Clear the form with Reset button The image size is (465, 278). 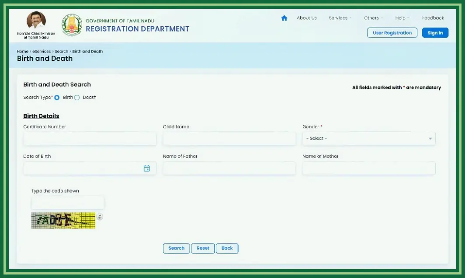203,248
